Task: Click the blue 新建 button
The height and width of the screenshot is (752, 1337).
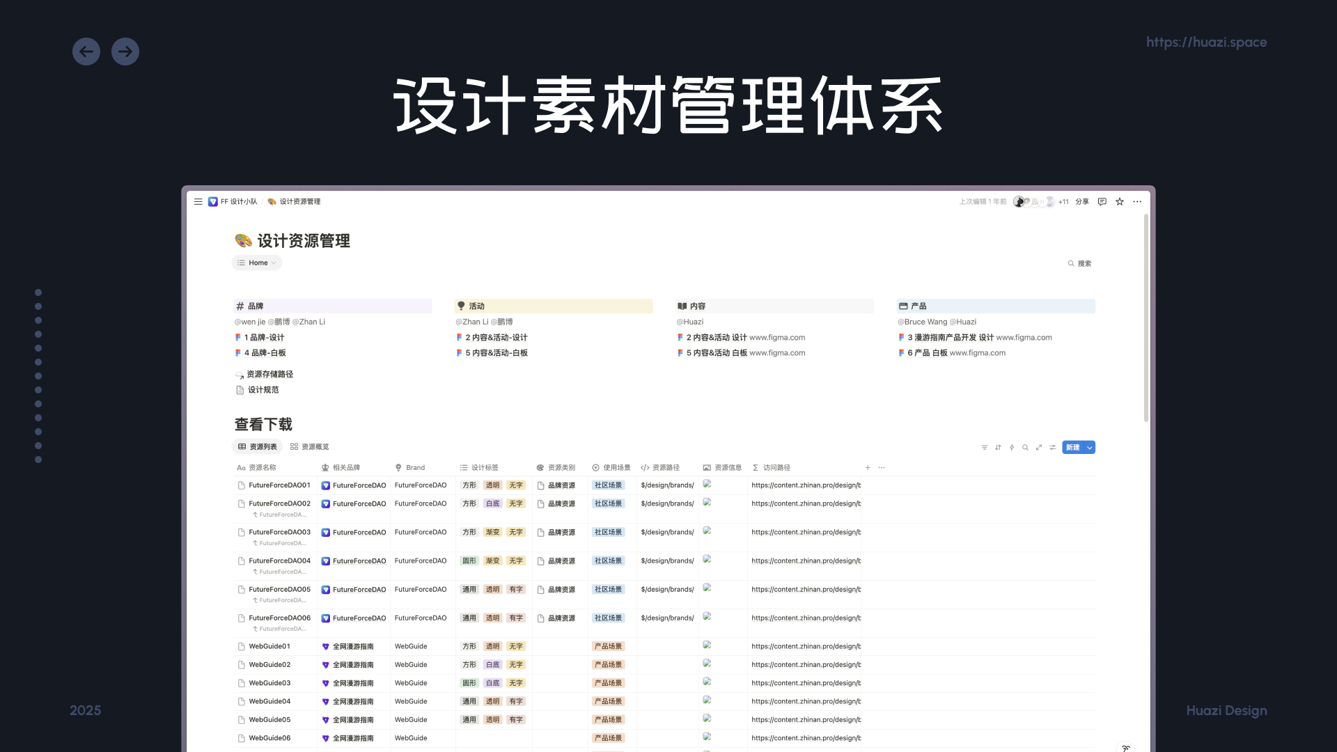Action: click(x=1072, y=448)
